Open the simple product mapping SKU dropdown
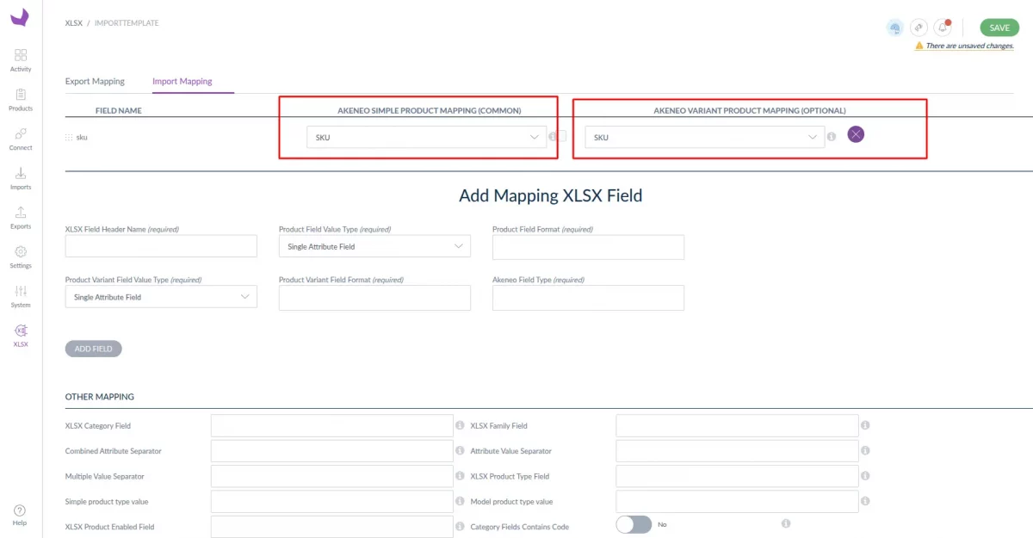Screen dimensions: 1033x538 [426, 137]
